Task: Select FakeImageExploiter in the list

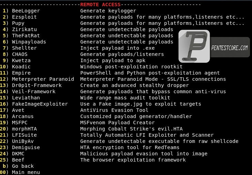Action: pos(40,104)
